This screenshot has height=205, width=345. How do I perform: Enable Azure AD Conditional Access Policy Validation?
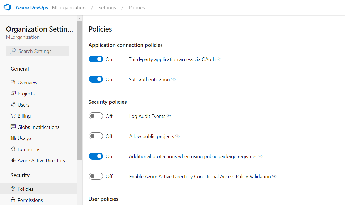(96, 176)
